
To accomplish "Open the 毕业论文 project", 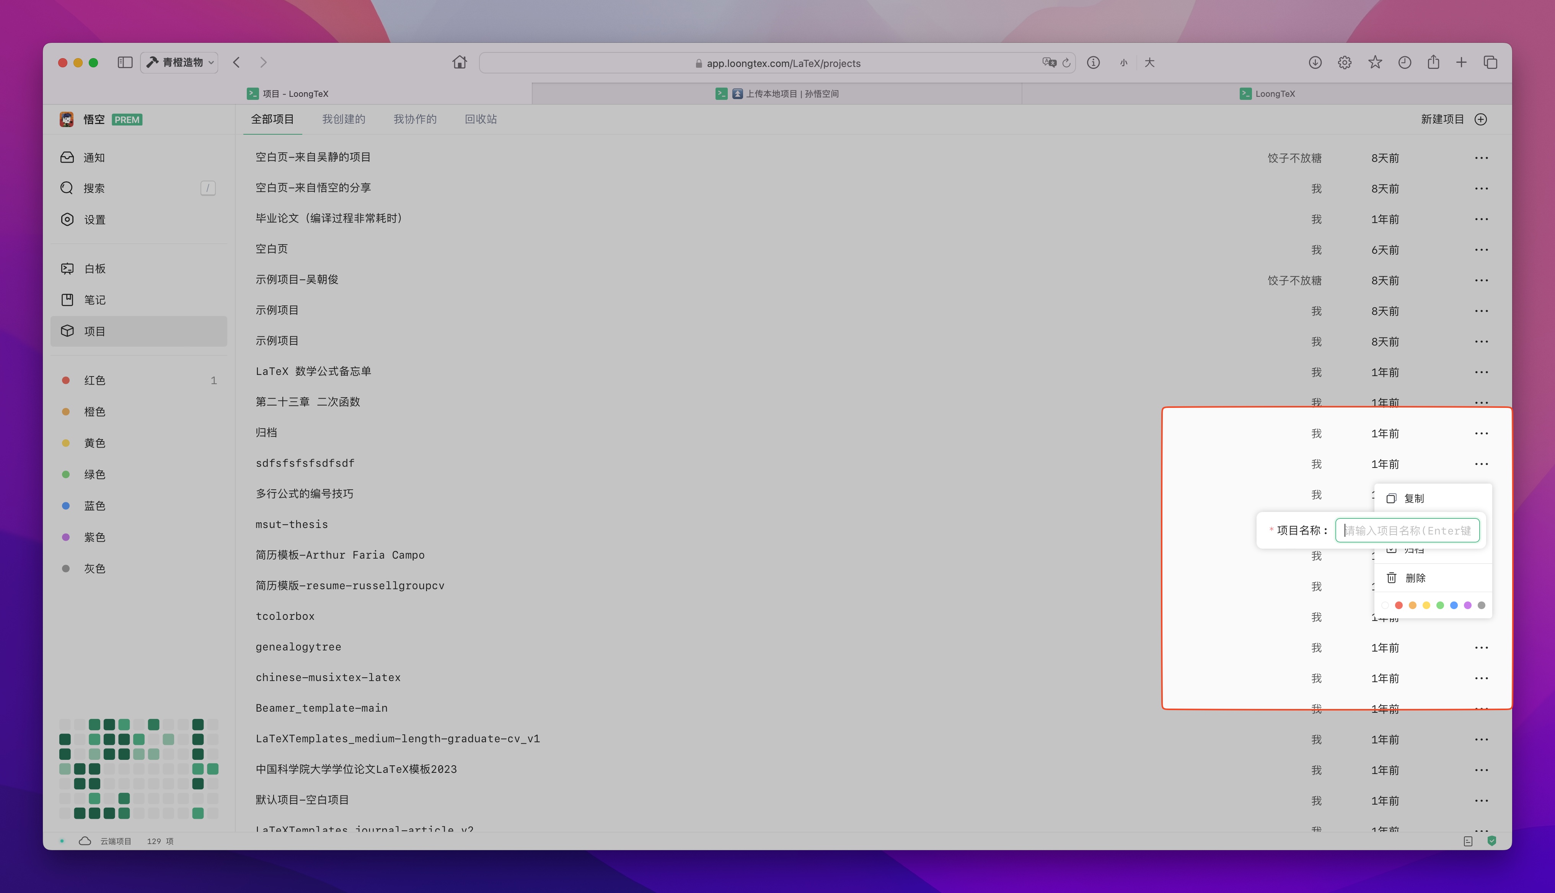I will coord(329,218).
